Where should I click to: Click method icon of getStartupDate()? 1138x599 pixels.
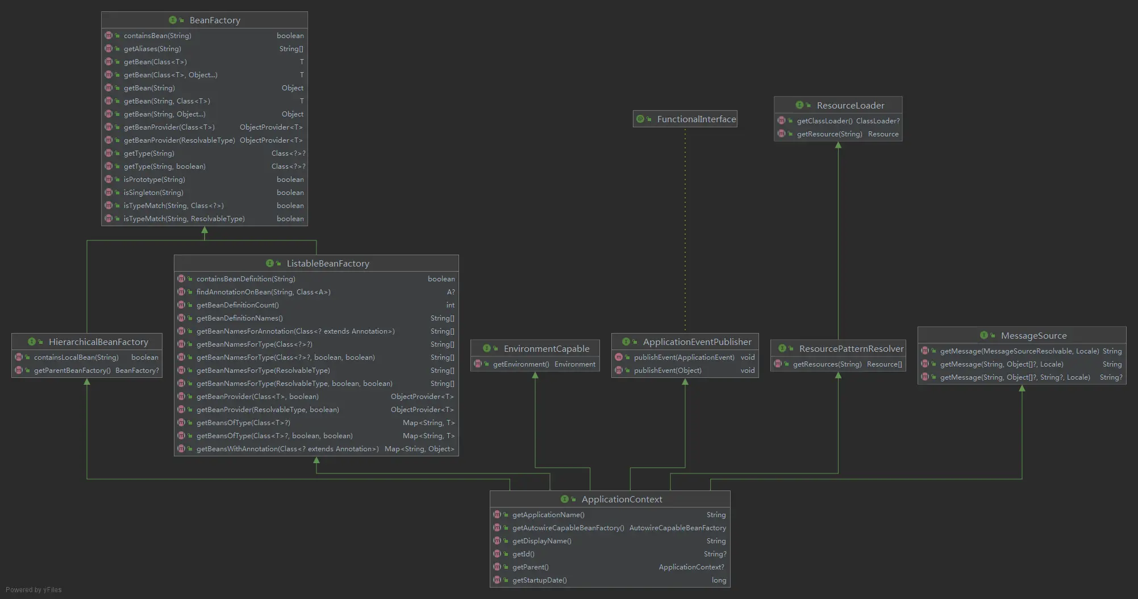pyautogui.click(x=497, y=580)
